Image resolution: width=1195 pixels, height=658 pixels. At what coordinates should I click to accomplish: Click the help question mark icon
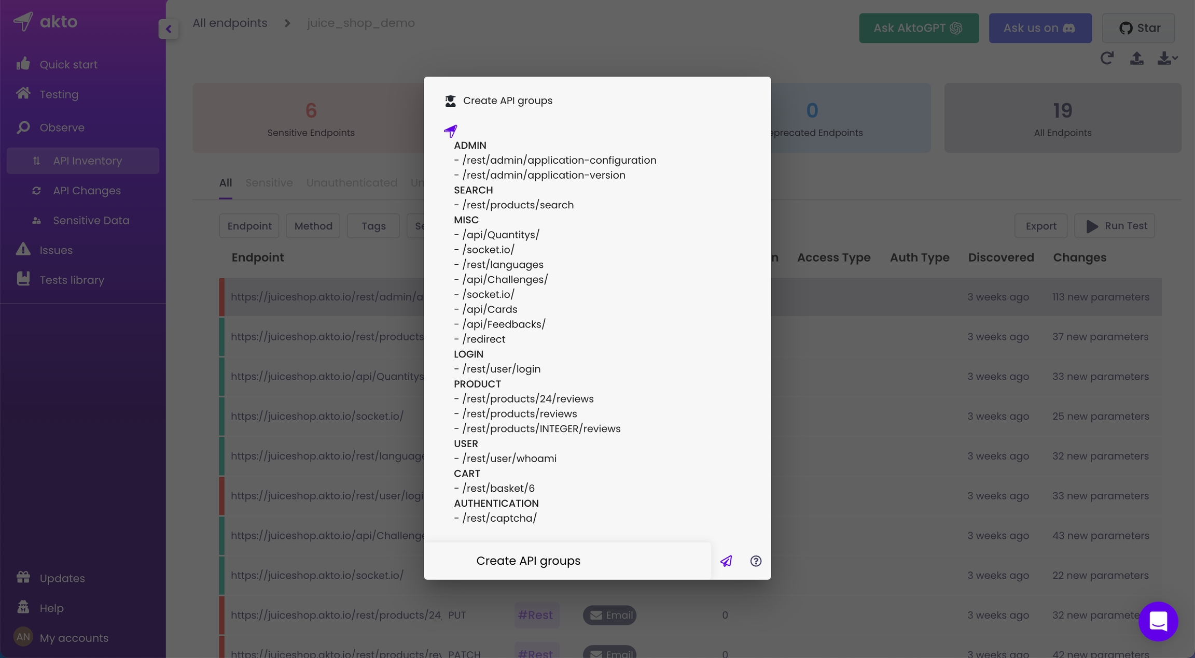[x=756, y=561]
